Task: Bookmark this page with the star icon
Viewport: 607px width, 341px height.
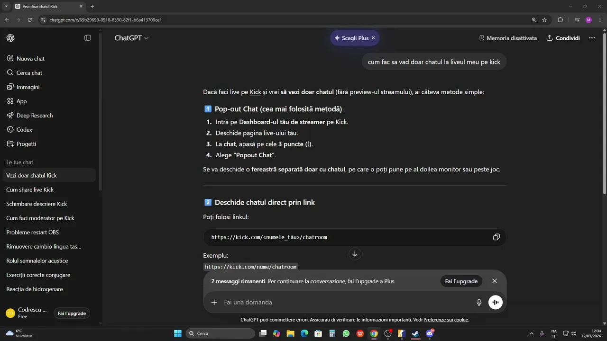Action: pyautogui.click(x=544, y=20)
